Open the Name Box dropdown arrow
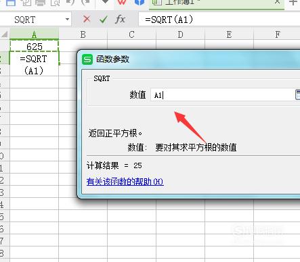 (67, 20)
